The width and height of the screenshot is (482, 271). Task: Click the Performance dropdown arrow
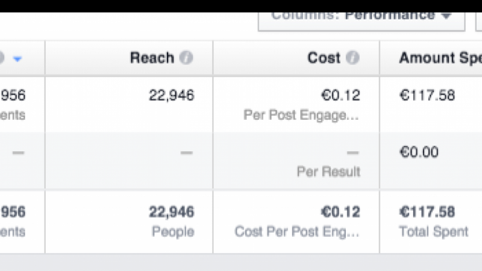[x=446, y=16]
